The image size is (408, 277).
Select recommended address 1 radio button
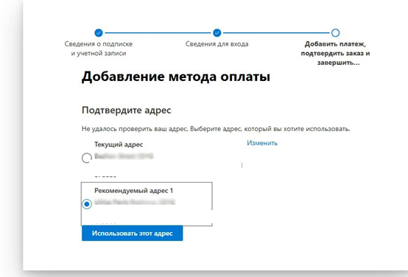[87, 204]
